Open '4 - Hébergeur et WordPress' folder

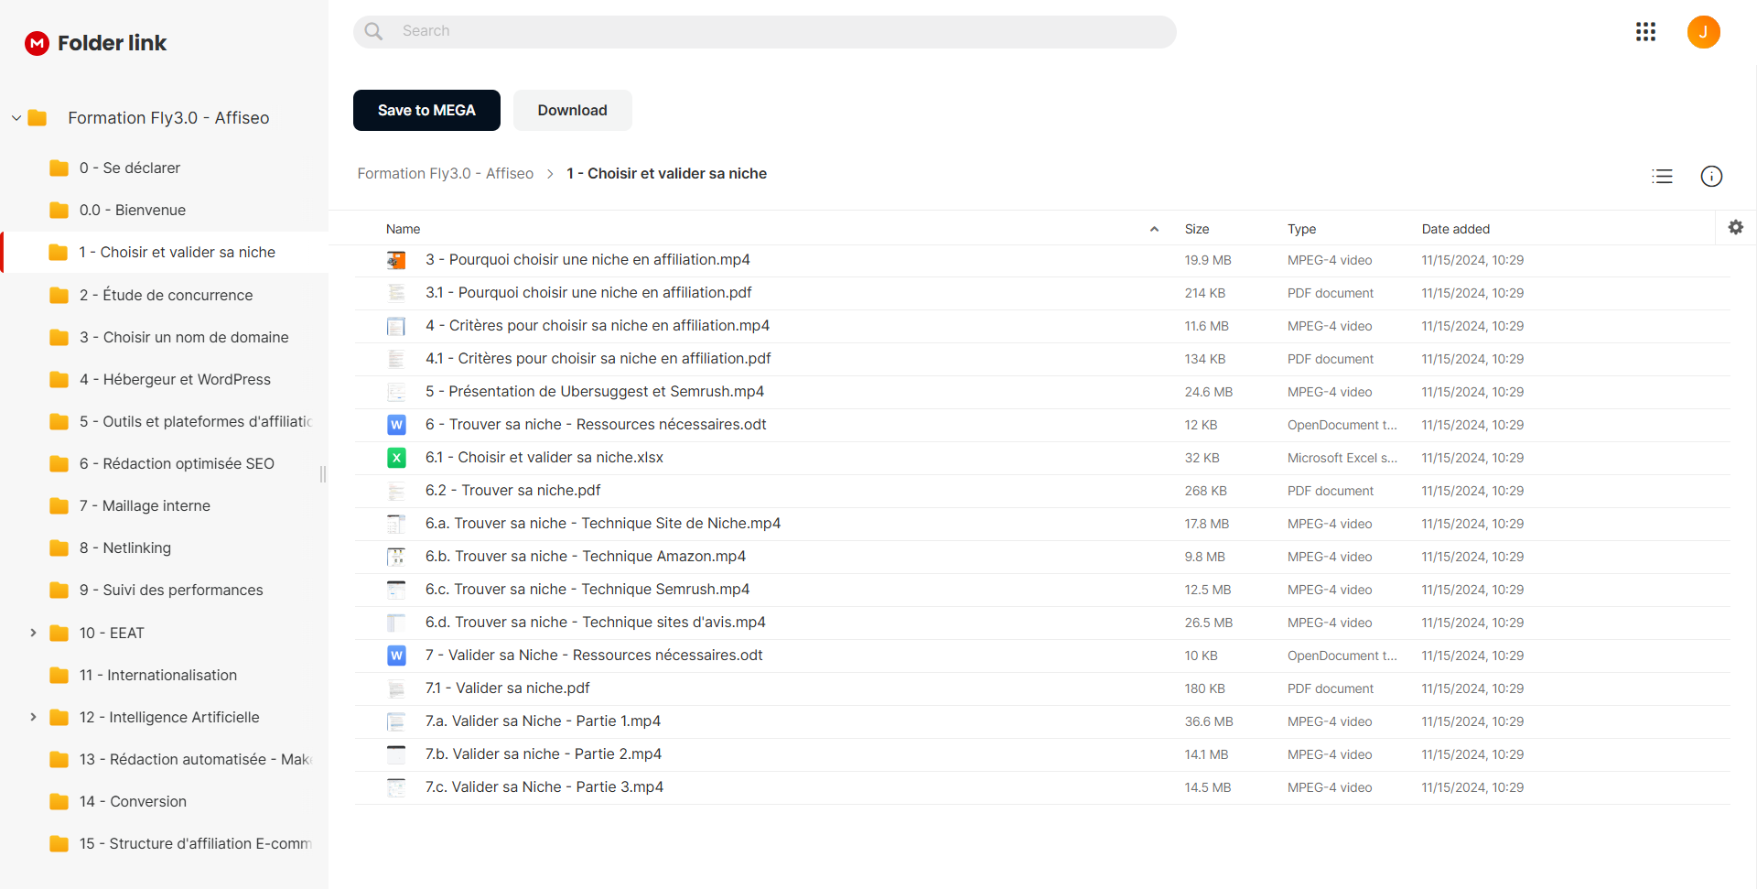point(175,379)
